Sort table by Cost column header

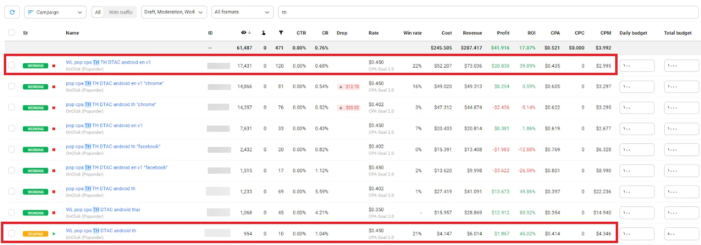pyautogui.click(x=447, y=33)
